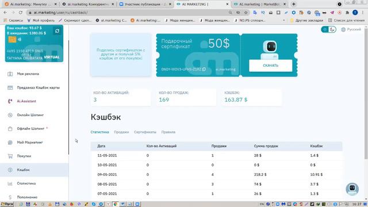This screenshot has width=368, height=207.
Task: Open Ai.Assistant in the sidebar
Action: tap(26, 101)
